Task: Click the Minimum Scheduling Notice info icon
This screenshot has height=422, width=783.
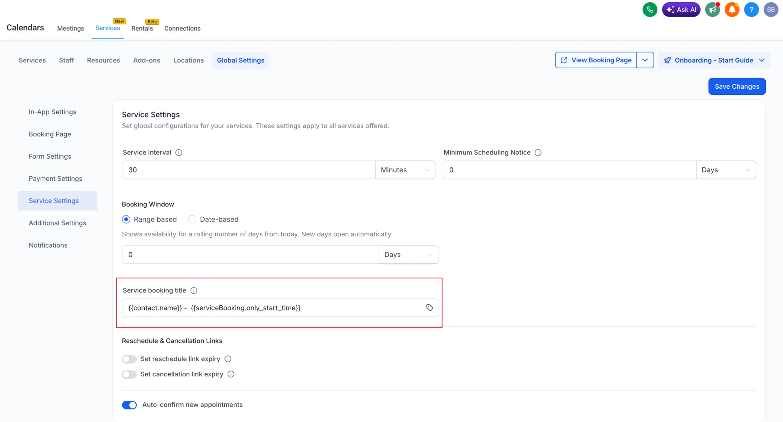Action: (x=538, y=153)
